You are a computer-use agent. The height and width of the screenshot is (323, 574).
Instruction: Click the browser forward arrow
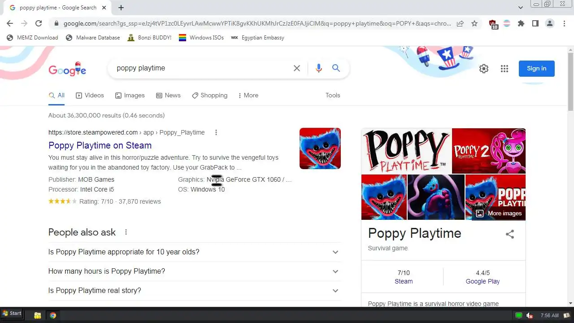[x=24, y=23]
